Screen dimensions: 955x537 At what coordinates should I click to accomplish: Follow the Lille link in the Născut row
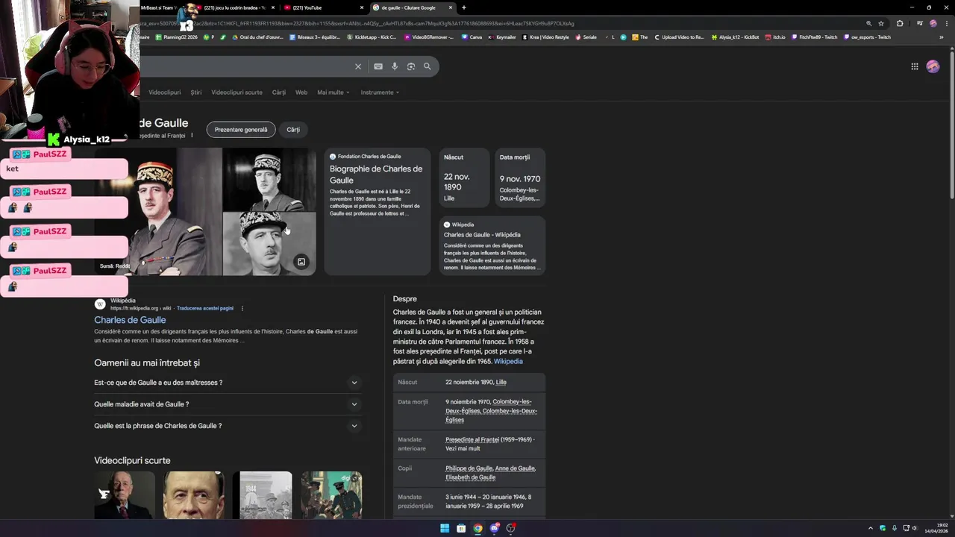click(501, 382)
